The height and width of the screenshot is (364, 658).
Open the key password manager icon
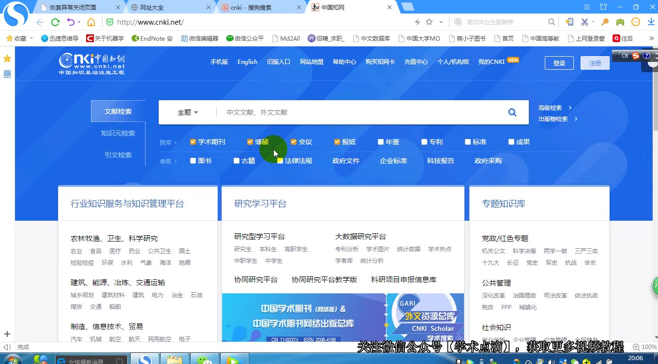coord(605,22)
